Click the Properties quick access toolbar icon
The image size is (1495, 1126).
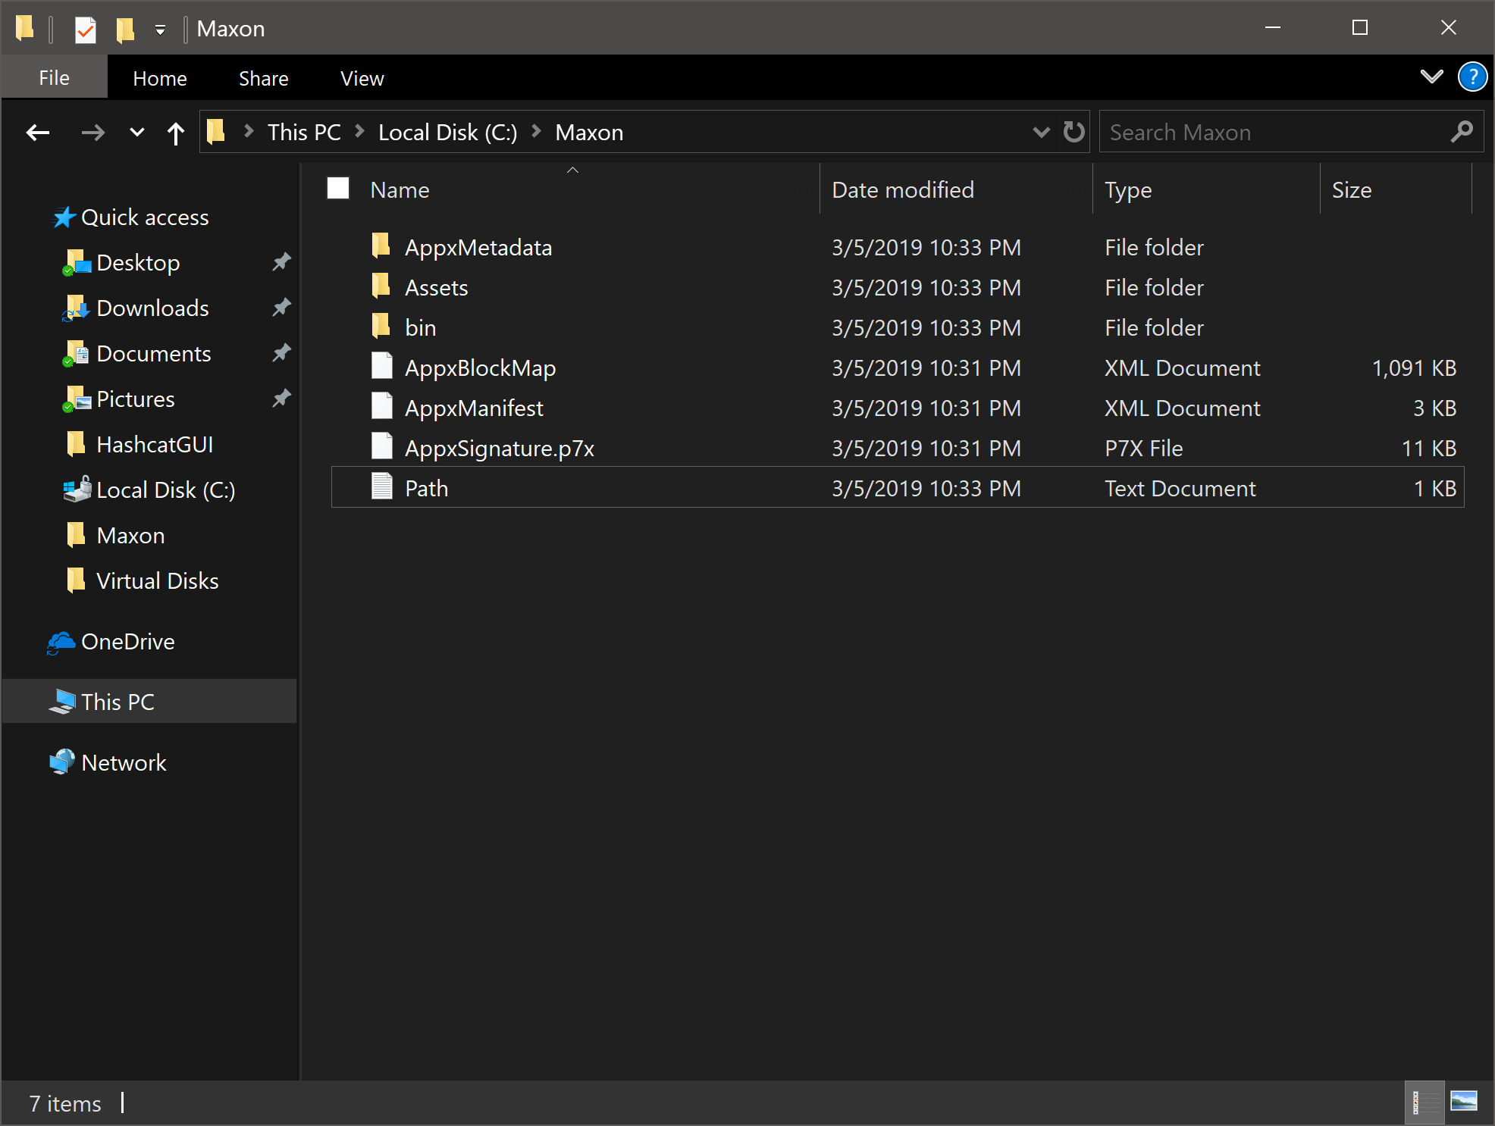pos(86,30)
